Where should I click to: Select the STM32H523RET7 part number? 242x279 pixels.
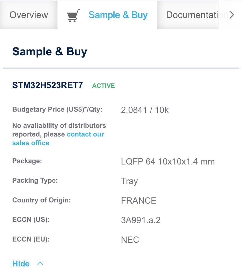[x=47, y=85]
